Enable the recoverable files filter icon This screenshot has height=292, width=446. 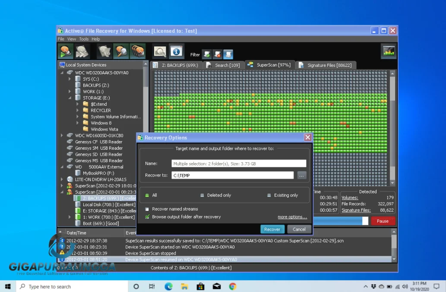click(206, 54)
